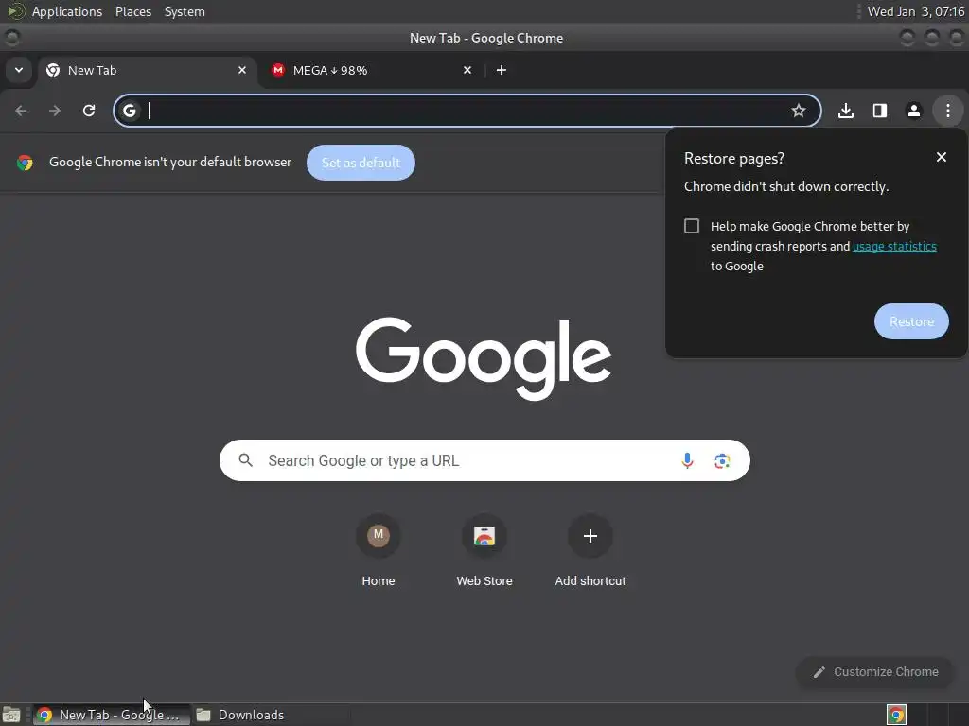Open the Places menu
This screenshot has height=726, width=969.
click(133, 11)
